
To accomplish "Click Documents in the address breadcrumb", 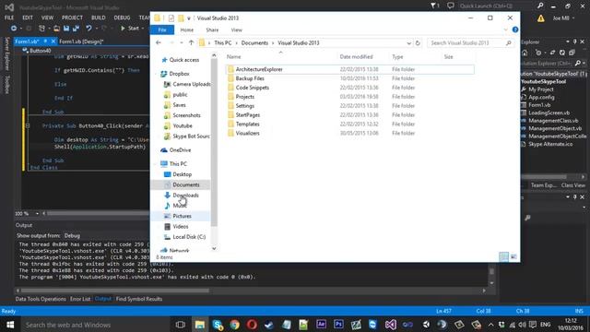I will (x=254, y=43).
